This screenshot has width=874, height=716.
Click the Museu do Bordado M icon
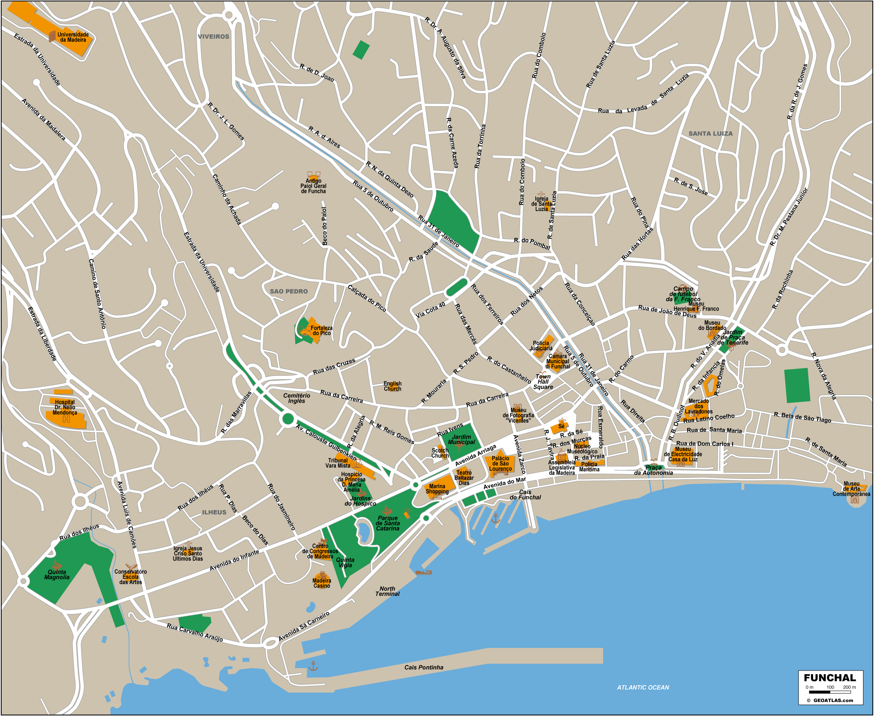coord(712,333)
